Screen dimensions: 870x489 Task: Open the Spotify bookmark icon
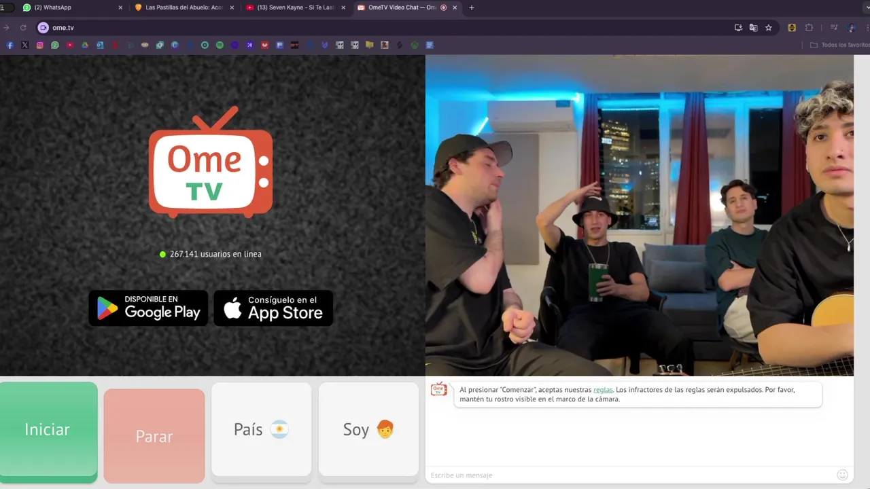(220, 45)
